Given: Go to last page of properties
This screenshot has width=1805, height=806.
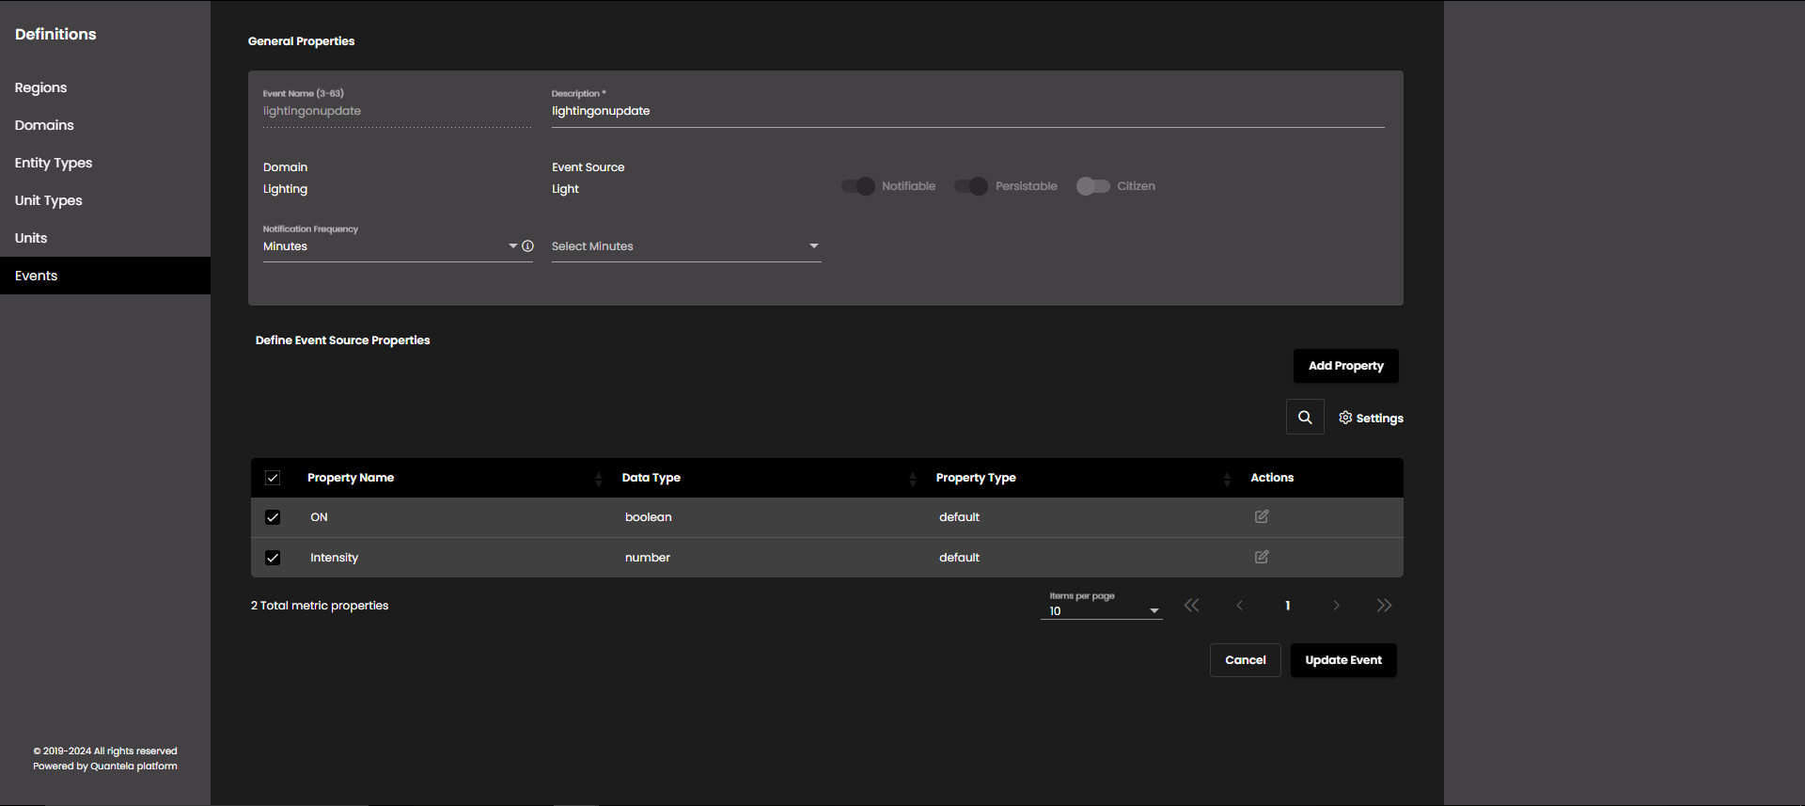Looking at the screenshot, I should click(x=1384, y=606).
